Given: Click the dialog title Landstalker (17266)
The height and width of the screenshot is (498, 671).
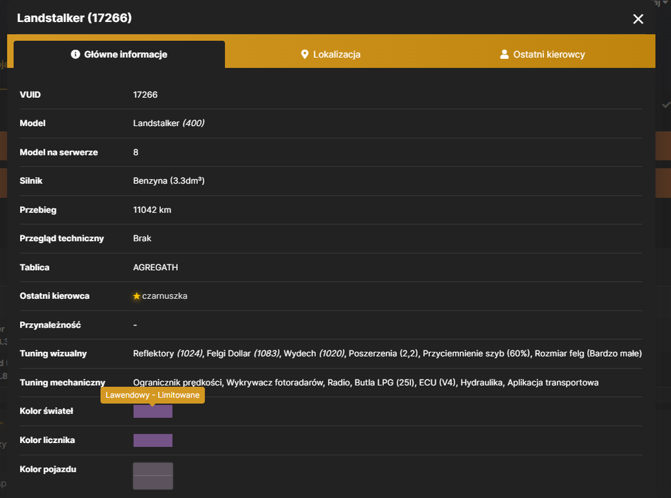Looking at the screenshot, I should 74,18.
